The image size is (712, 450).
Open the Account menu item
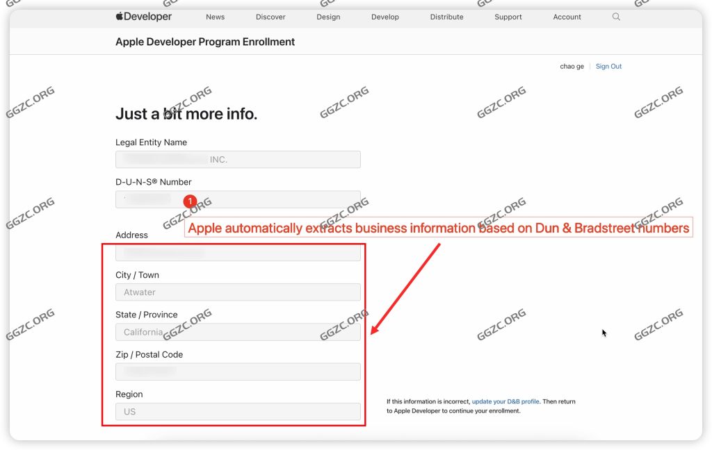(567, 17)
